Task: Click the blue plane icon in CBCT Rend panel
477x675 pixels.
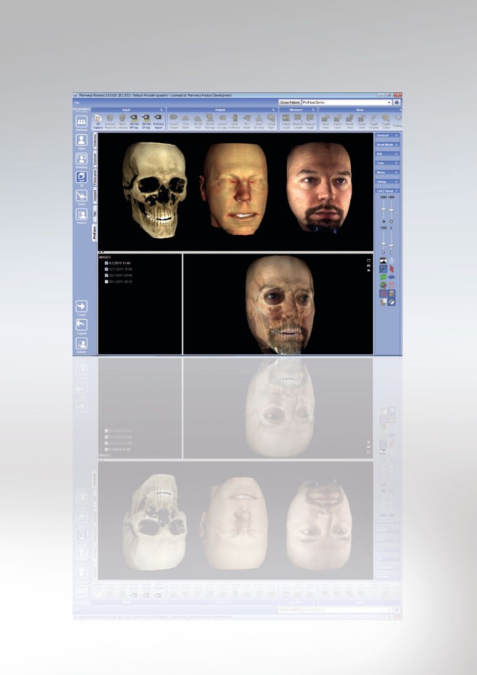Action: click(x=392, y=277)
